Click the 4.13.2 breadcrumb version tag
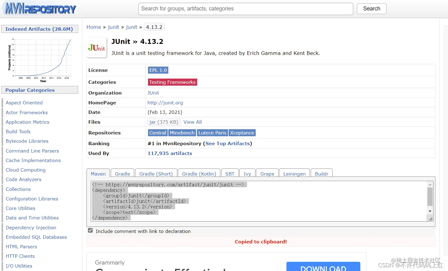The width and height of the screenshot is (448, 271). pos(154,27)
